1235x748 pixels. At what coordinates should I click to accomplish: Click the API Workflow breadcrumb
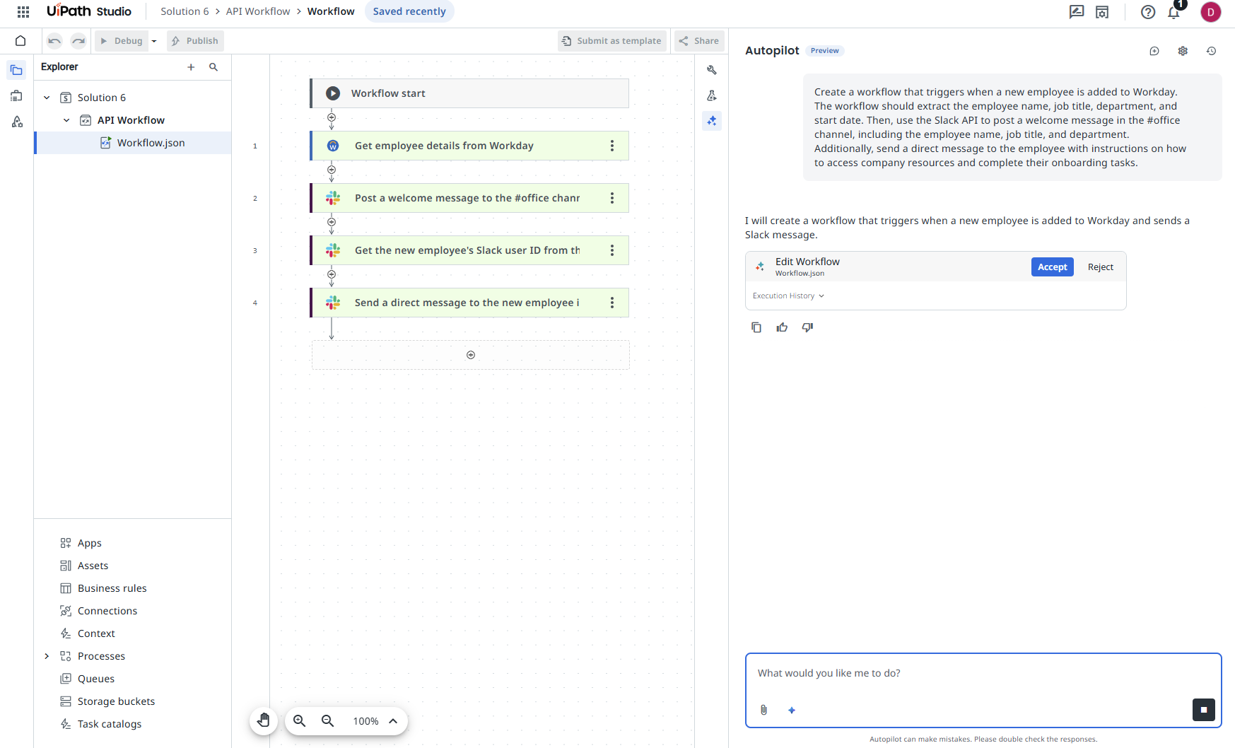[x=258, y=11]
